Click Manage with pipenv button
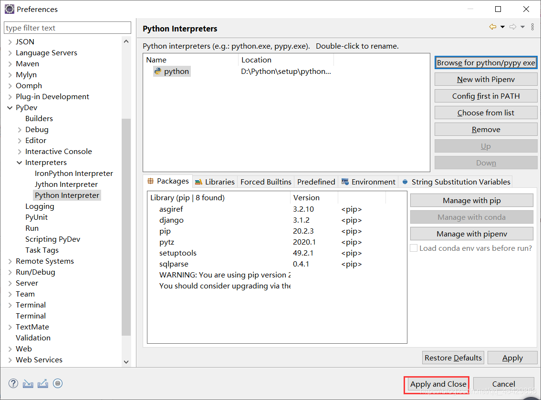The height and width of the screenshot is (400, 541). [472, 234]
